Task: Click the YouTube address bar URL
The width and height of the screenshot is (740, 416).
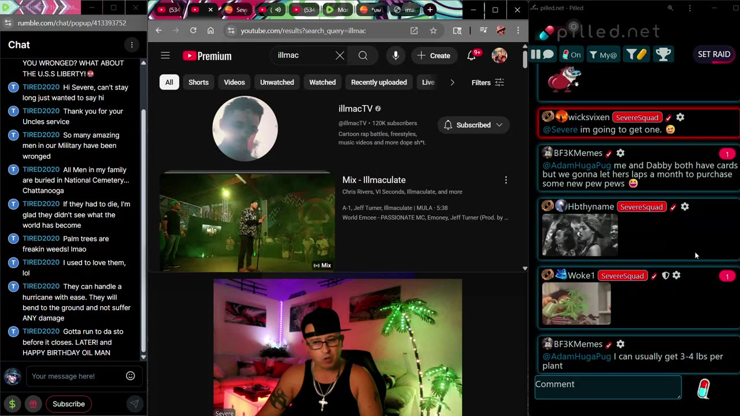Action: tap(304, 31)
